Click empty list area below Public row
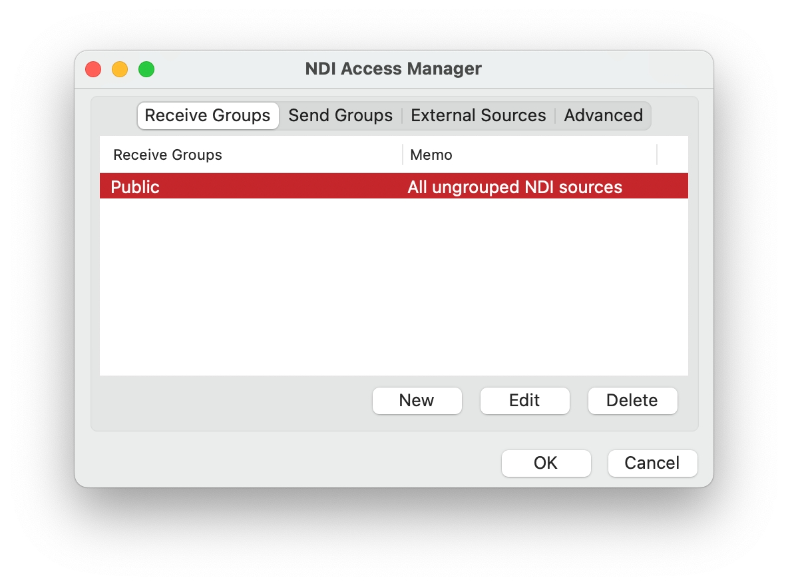Viewport: 788px width, 586px height. [393, 286]
